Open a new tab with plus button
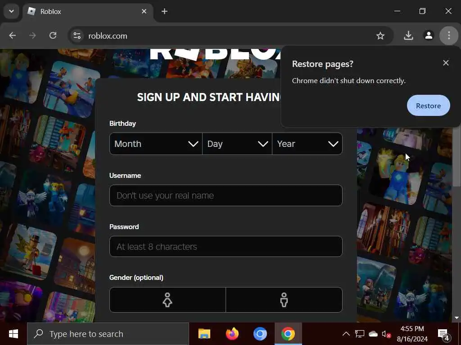 tap(165, 11)
